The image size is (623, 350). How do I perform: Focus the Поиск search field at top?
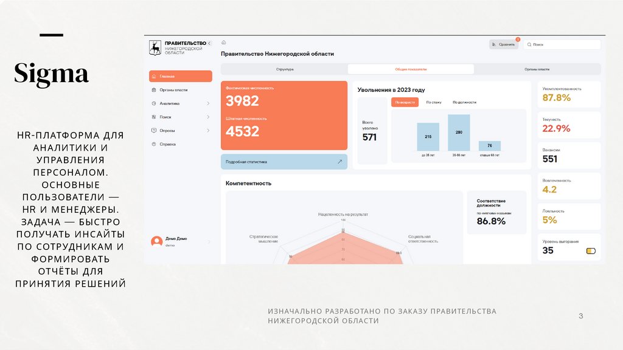click(562, 44)
